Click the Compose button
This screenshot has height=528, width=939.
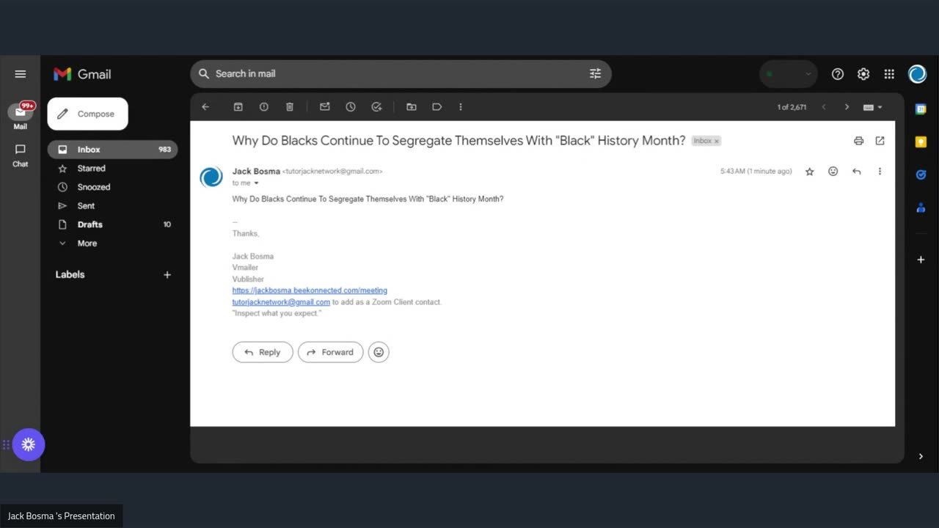coord(88,114)
